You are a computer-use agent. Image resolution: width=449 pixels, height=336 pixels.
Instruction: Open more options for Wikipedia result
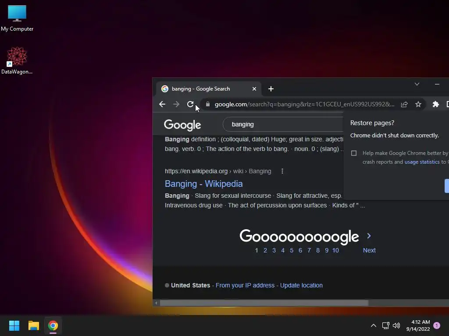[282, 171]
